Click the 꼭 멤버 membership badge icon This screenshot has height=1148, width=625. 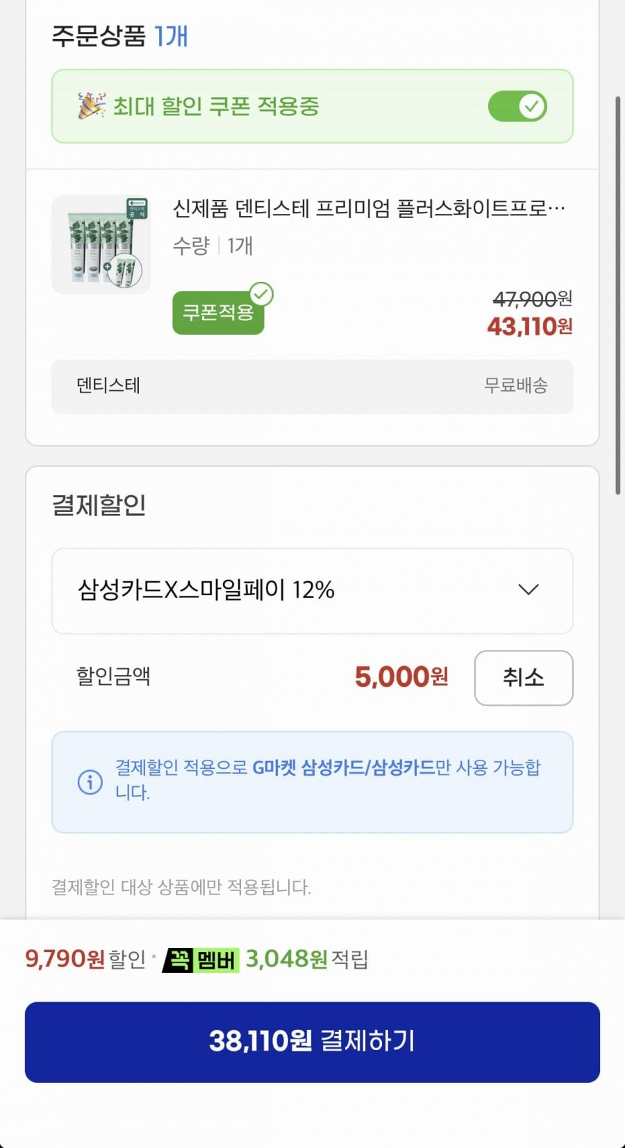(201, 960)
